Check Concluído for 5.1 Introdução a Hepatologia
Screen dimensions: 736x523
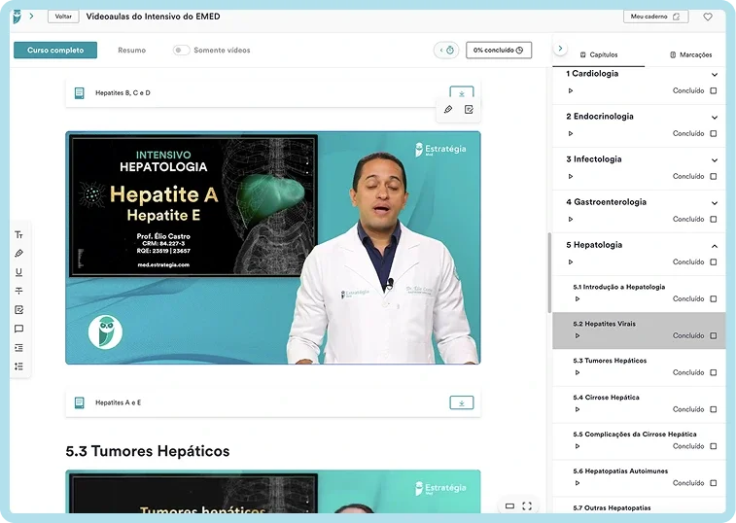(714, 299)
